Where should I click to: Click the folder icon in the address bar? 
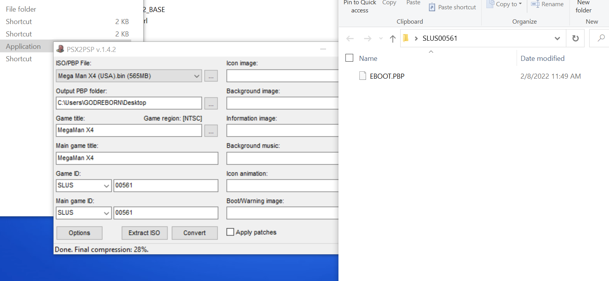[x=406, y=38]
